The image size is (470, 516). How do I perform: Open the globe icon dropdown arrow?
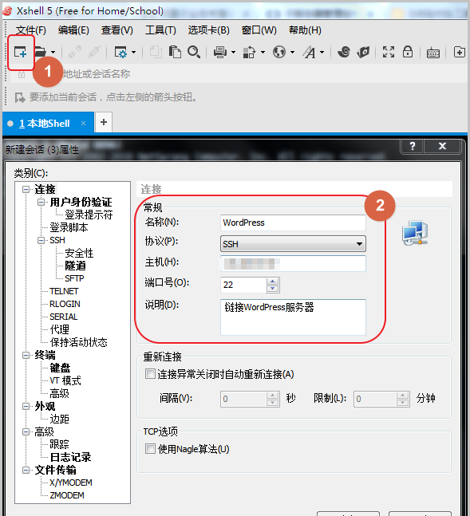pyautogui.click(x=292, y=52)
